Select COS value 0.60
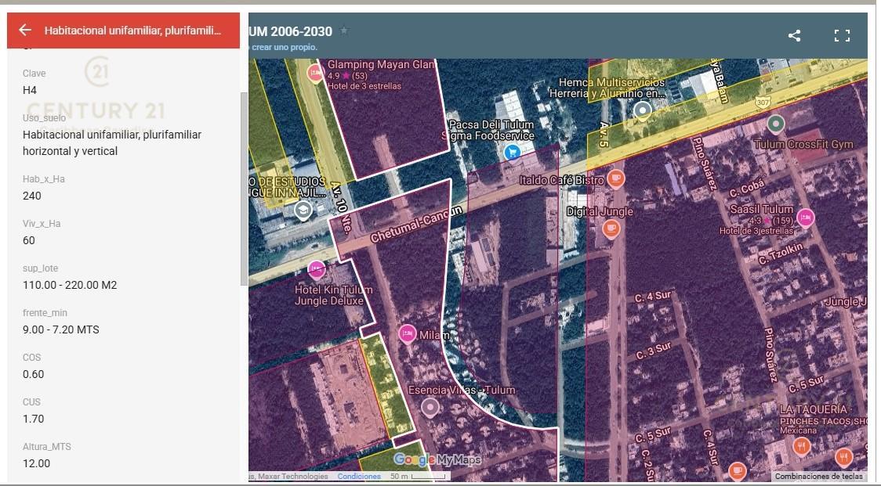Image resolution: width=881 pixels, height=486 pixels. pyautogui.click(x=33, y=374)
